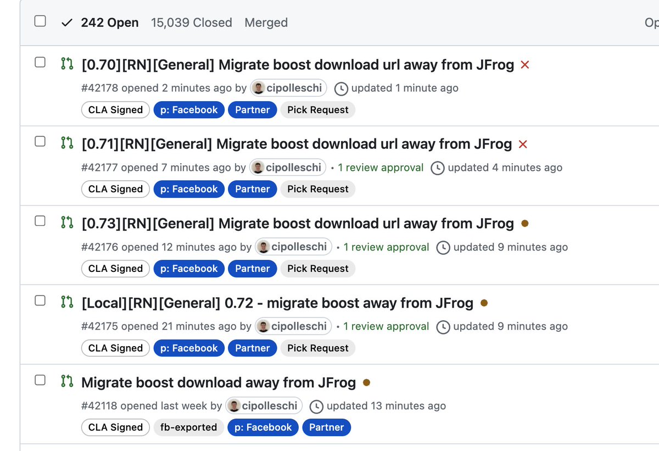Click clock icon on #42175 updated time
The image size is (659, 451).
point(443,327)
